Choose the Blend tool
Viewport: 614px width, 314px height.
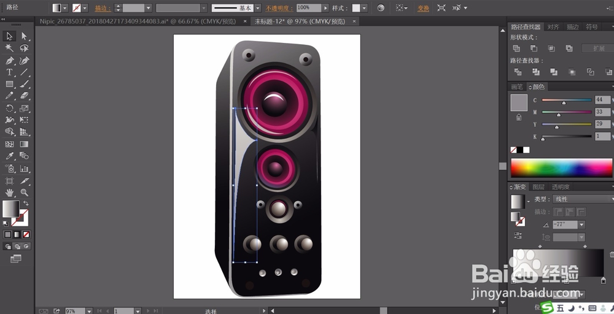coord(25,156)
